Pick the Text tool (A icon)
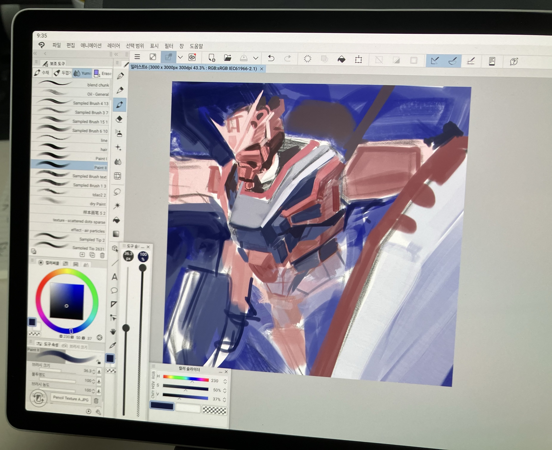 pos(115,277)
